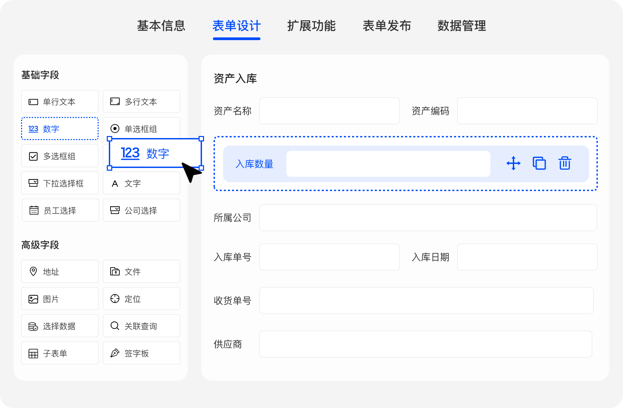Screen dimensions: 623x408
Task: Add the 多选框组 checkbox group field
Action: click(x=60, y=156)
